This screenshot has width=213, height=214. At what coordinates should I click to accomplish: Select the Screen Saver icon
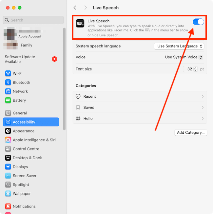[8, 176]
